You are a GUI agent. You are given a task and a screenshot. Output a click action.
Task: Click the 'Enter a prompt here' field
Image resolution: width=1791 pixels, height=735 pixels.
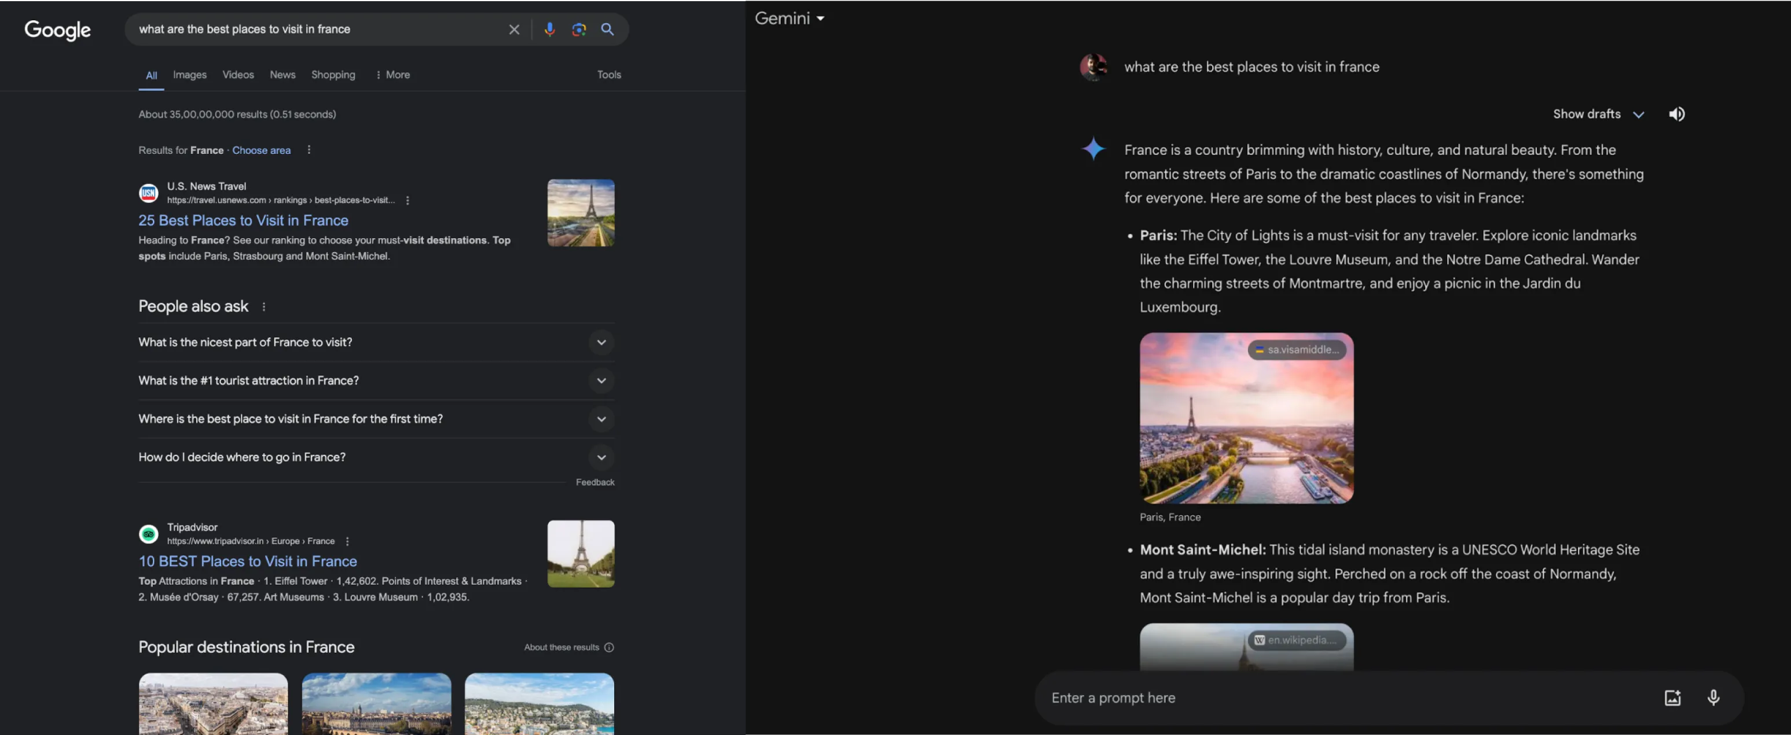[x=1349, y=697]
